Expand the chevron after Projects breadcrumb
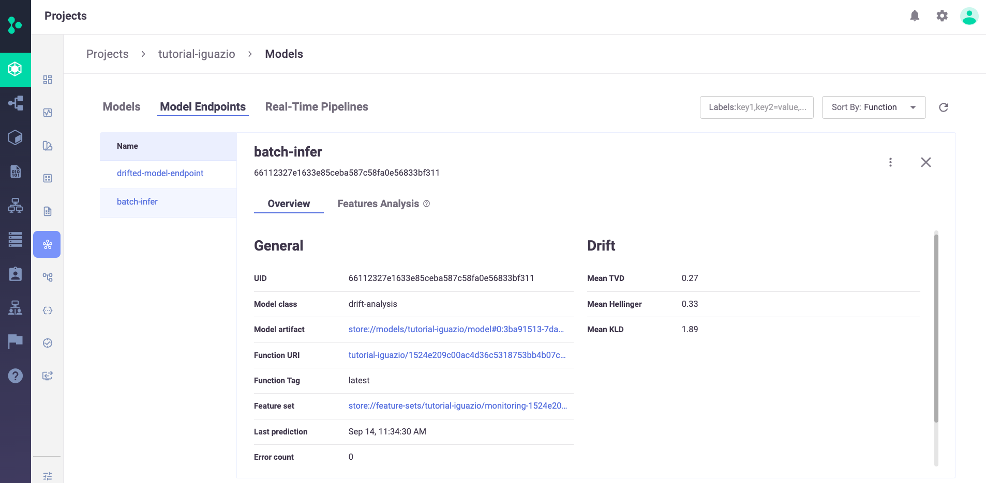Screen dimensions: 986x483 pos(143,54)
